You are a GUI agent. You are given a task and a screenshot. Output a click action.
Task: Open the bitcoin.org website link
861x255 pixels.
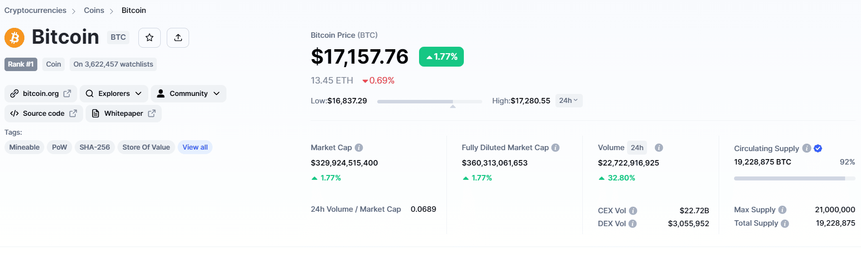(x=41, y=93)
